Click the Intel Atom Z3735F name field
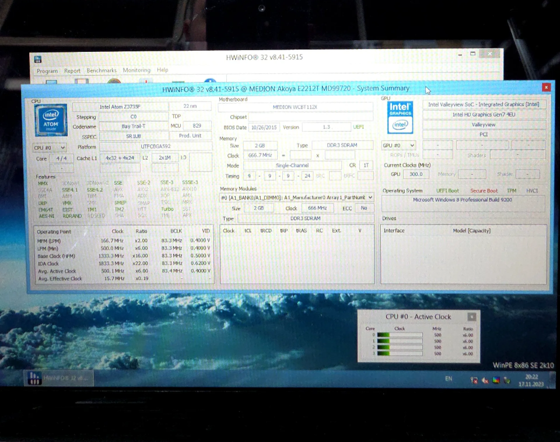The height and width of the screenshot is (442, 560). point(120,107)
